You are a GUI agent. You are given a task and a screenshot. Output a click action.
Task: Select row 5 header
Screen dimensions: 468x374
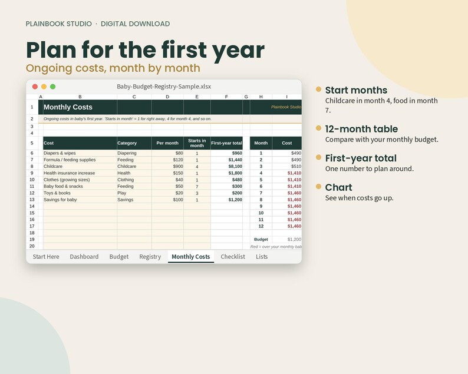pos(32,143)
